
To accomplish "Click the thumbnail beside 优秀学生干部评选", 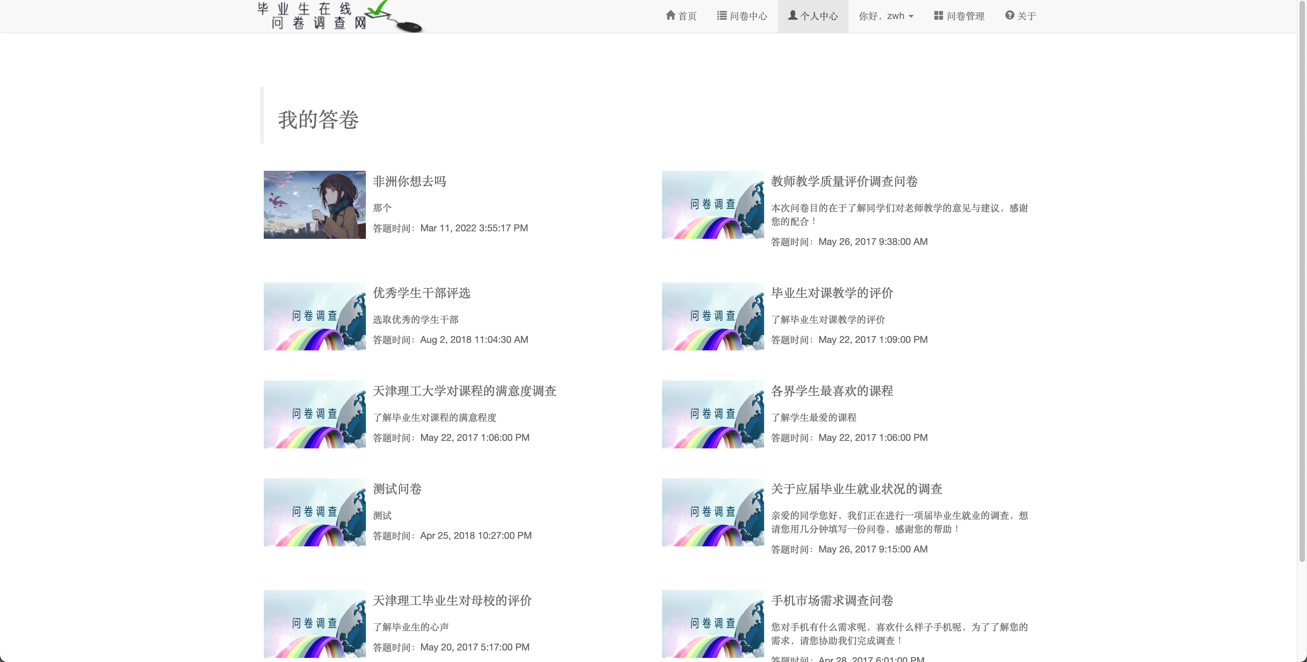I will point(314,316).
